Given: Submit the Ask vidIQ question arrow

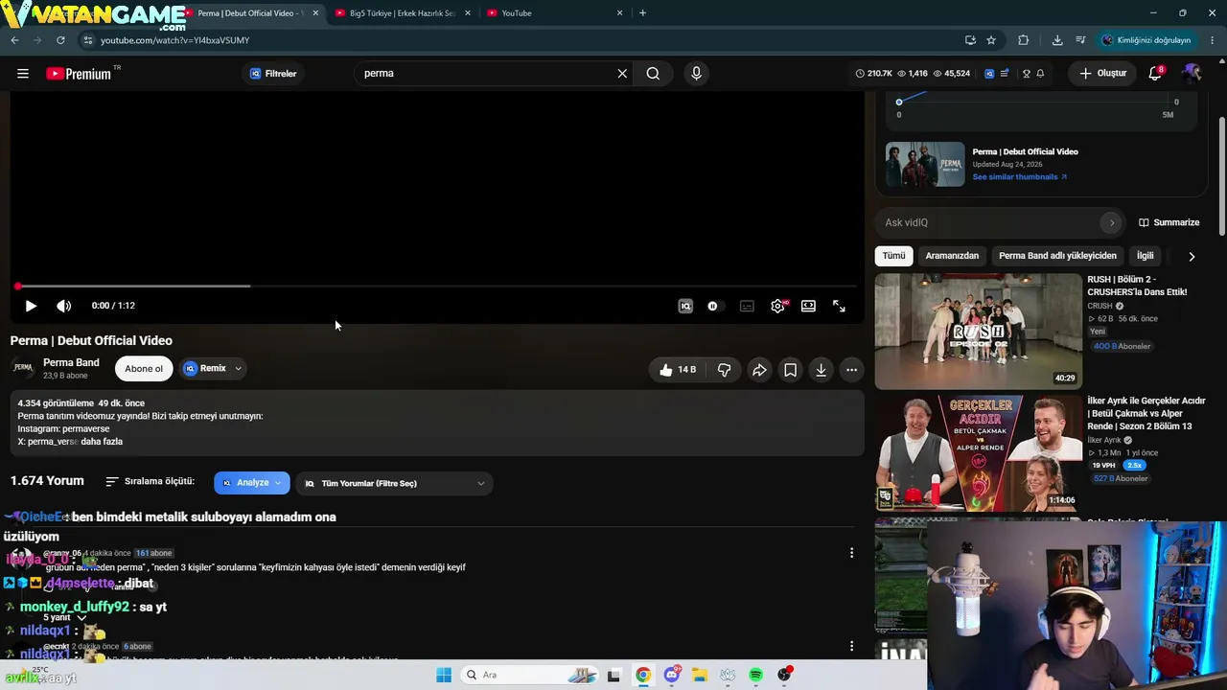Looking at the screenshot, I should pyautogui.click(x=1112, y=222).
